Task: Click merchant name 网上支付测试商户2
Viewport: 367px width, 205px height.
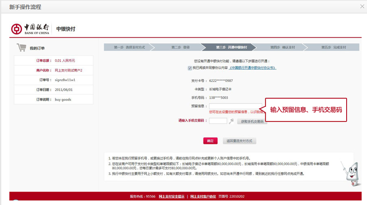Action: [68, 70]
